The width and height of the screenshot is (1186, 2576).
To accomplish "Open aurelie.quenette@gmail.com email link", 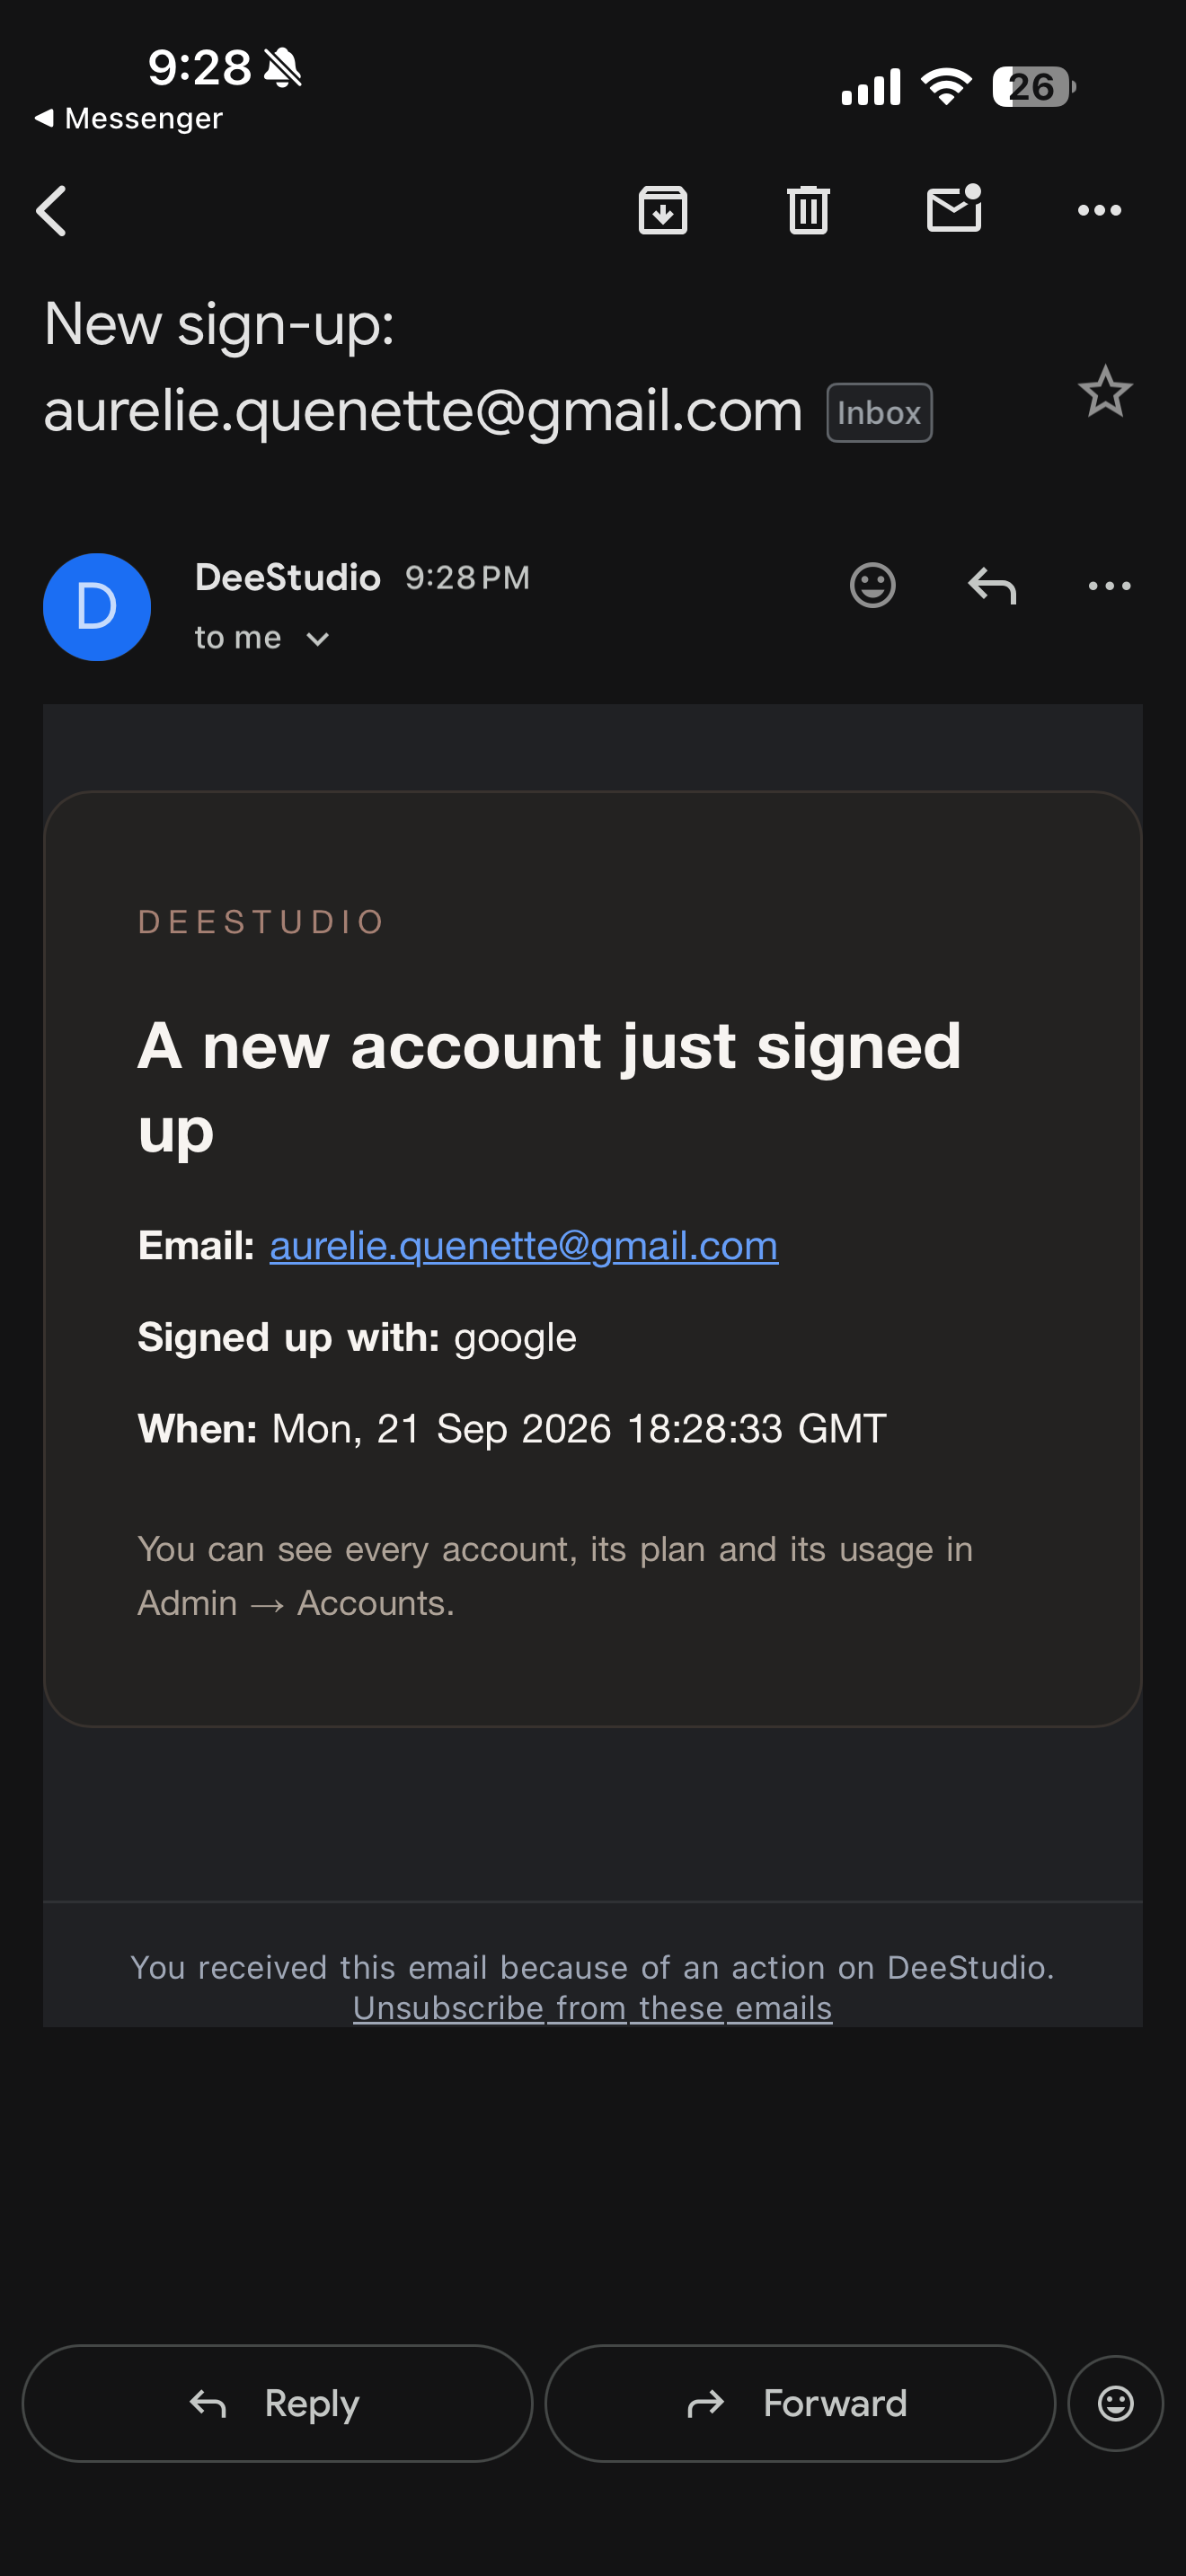I will point(523,1246).
